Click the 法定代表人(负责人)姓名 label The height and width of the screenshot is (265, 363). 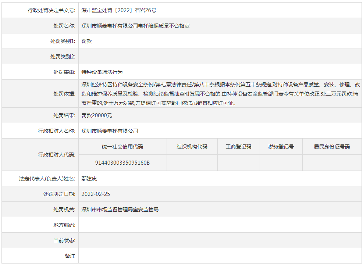click(47, 179)
